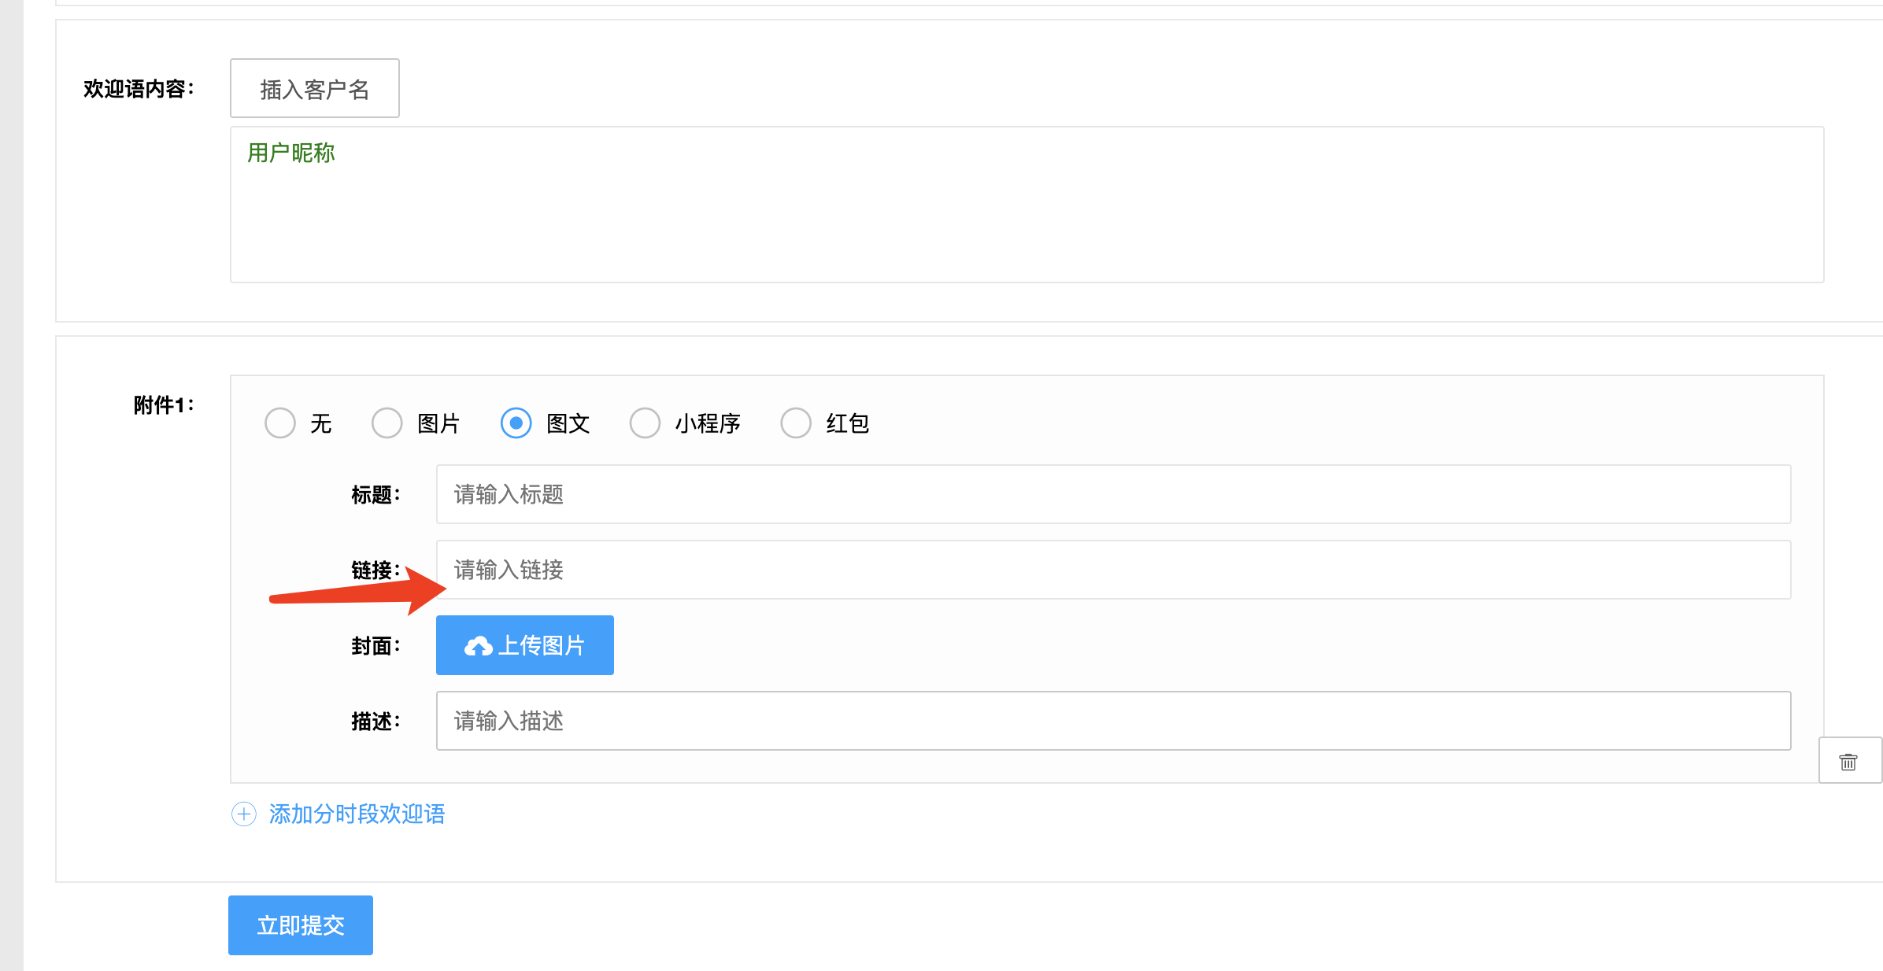The image size is (1883, 971).
Task: Switch the attachment type to 小程序
Action: [x=645, y=423]
